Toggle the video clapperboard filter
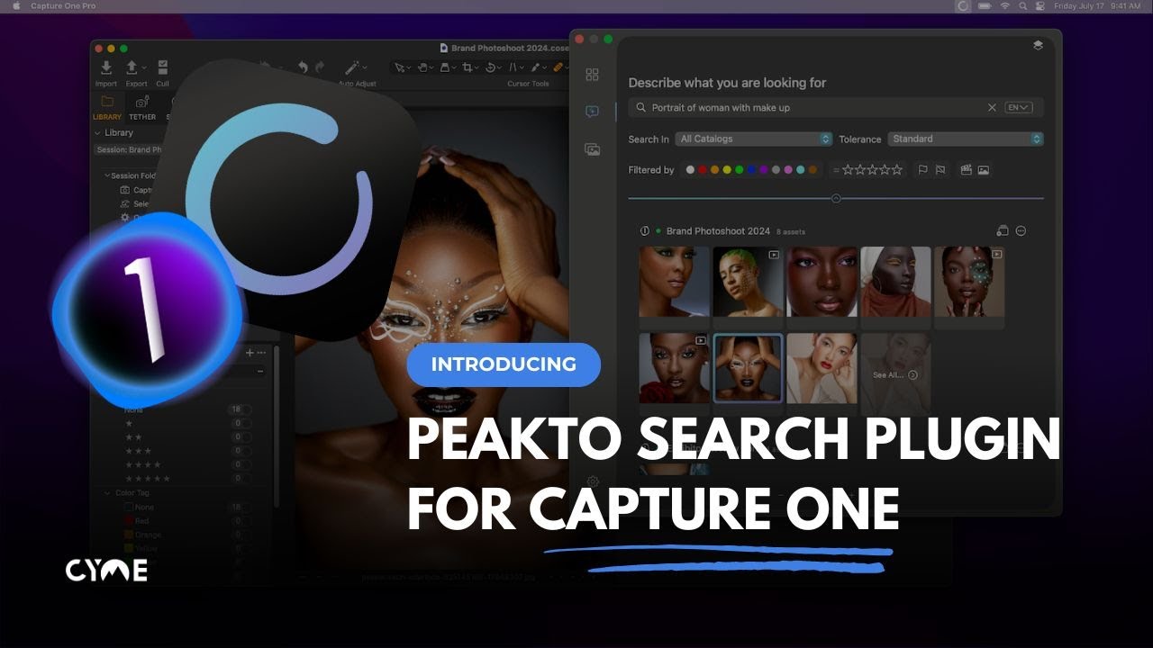Image resolution: width=1153 pixels, height=648 pixels. [x=966, y=169]
